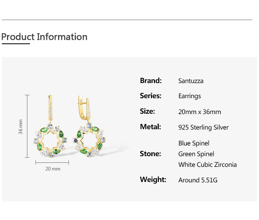
Task: Select the Blue Spinel stone entry
Action: pos(194,143)
